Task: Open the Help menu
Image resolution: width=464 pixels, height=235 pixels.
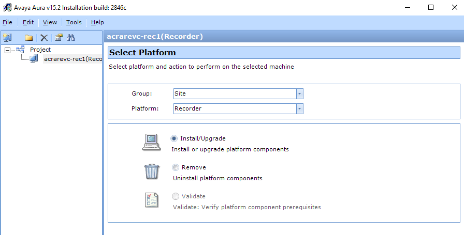Action: (x=97, y=22)
